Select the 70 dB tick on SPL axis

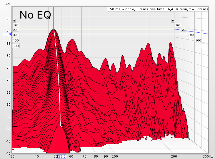pos(9,80)
